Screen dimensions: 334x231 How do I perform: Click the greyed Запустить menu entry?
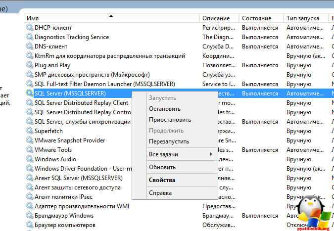[162, 98]
